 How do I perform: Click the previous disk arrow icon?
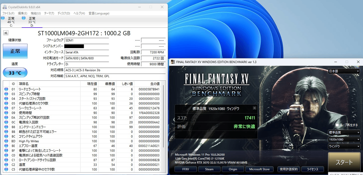click(6, 33)
